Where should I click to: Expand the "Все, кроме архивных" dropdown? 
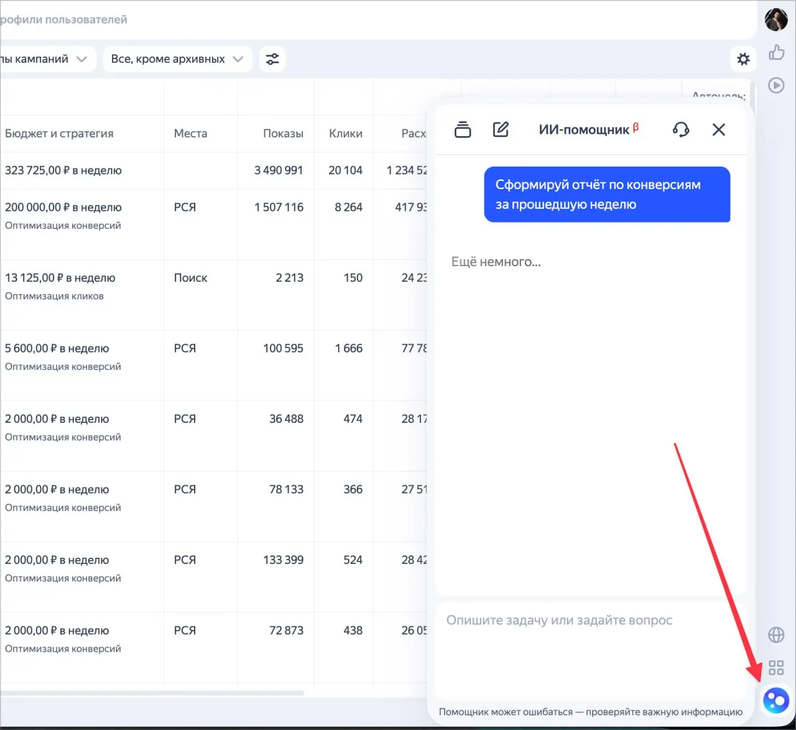(177, 59)
